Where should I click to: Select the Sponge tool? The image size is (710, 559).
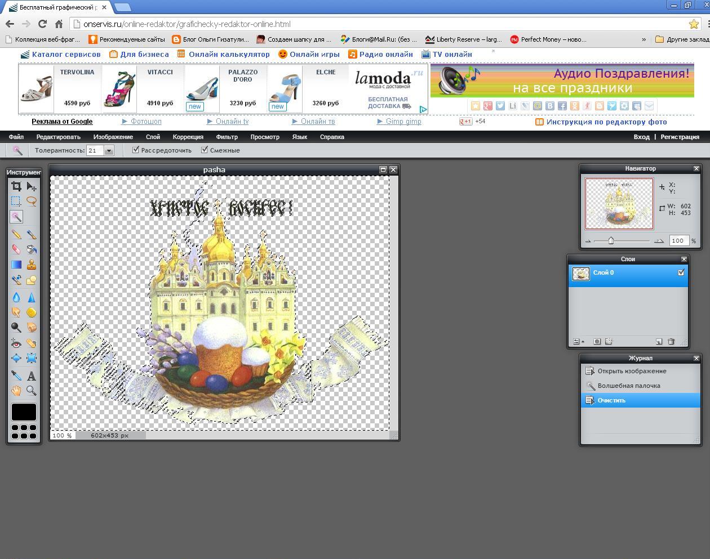[x=32, y=312]
